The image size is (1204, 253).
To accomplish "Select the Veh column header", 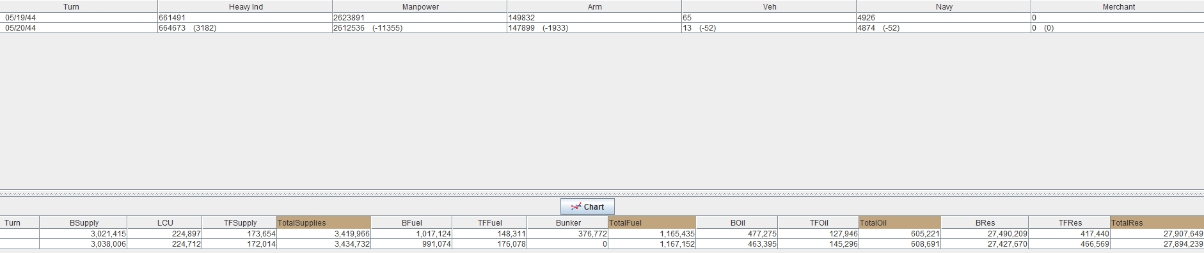I will coord(770,6).
